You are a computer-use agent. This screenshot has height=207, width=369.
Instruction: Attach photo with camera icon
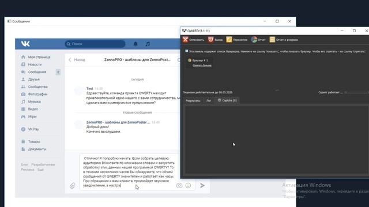click(x=179, y=186)
